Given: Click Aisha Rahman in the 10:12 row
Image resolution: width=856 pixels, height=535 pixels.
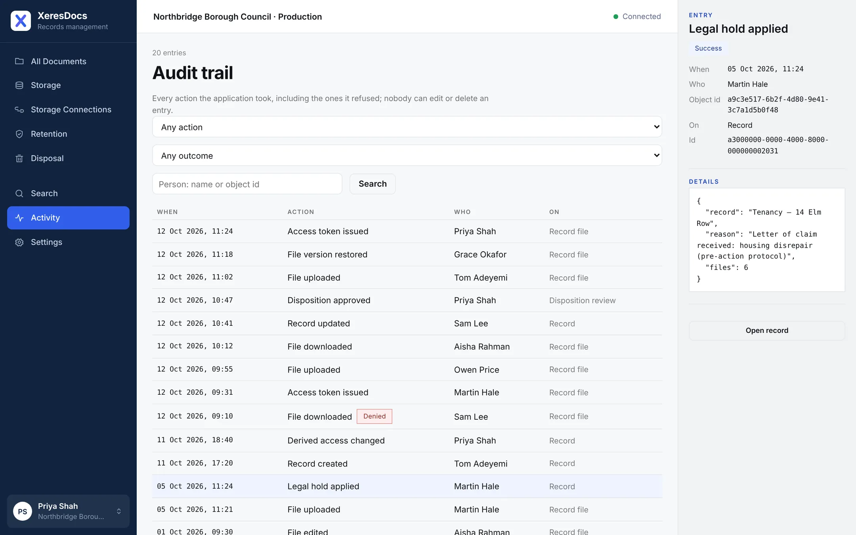Looking at the screenshot, I should tap(482, 347).
